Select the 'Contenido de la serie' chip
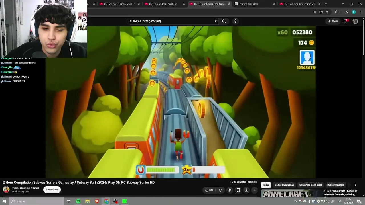Viewport: 365px width, 205px height. [x=311, y=185]
